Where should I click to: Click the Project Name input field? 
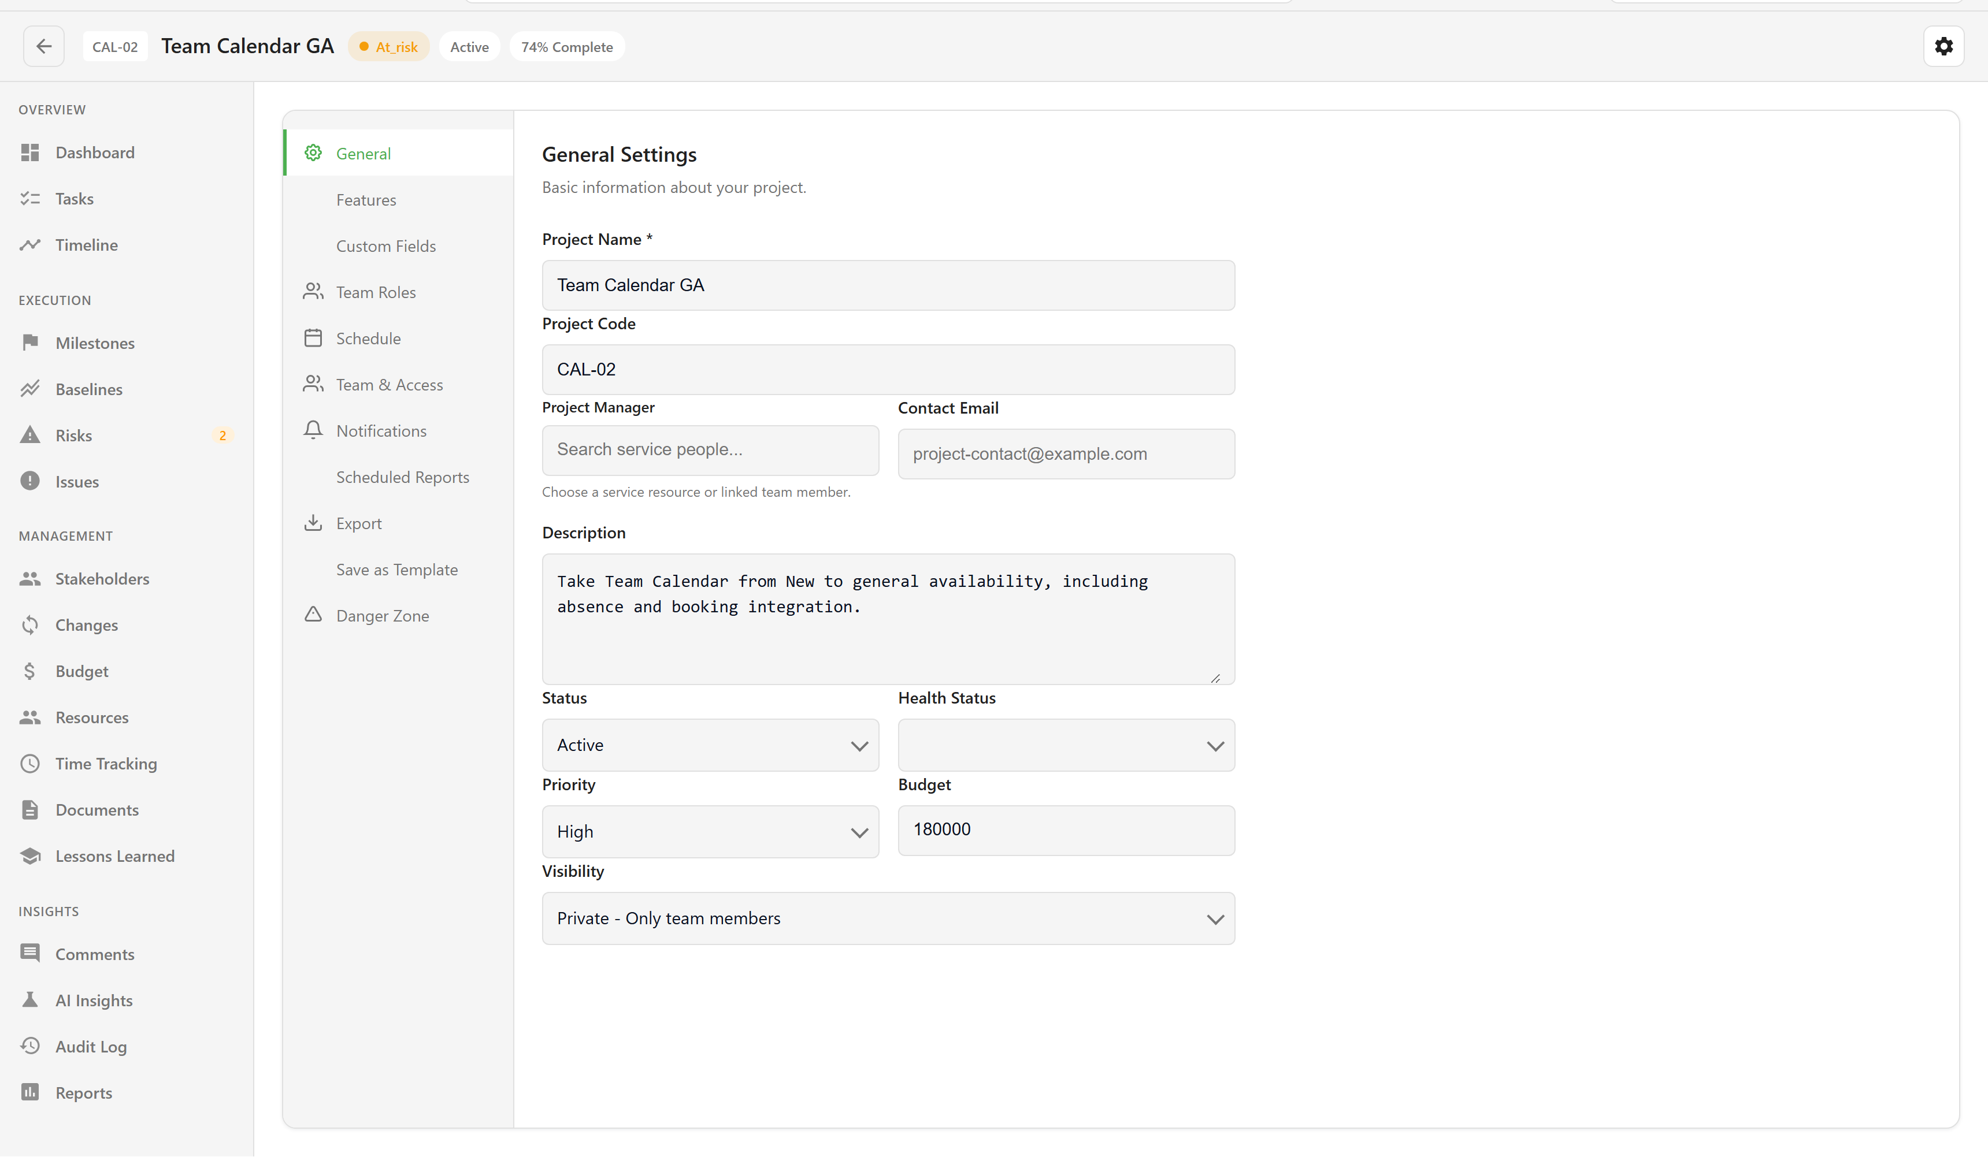click(888, 285)
